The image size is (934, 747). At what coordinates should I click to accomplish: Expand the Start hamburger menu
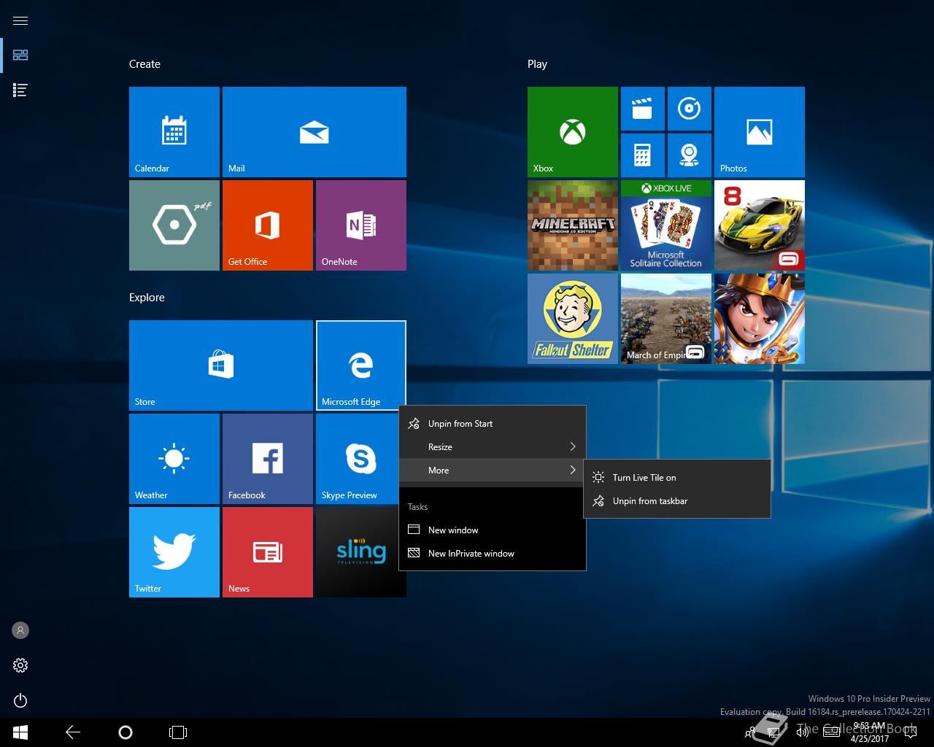tap(20, 20)
